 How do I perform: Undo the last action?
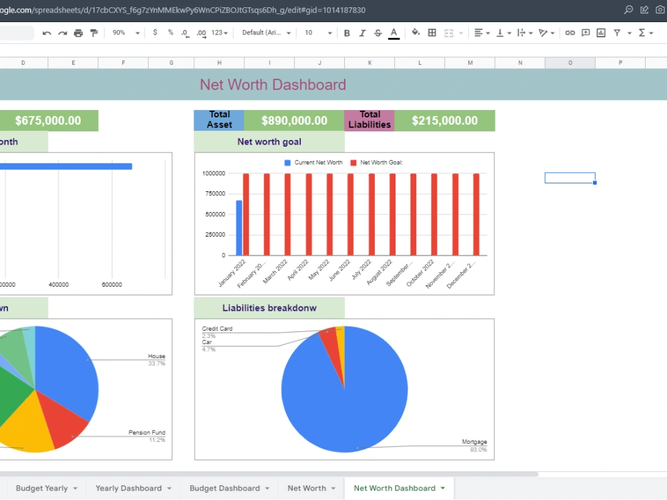tap(45, 32)
